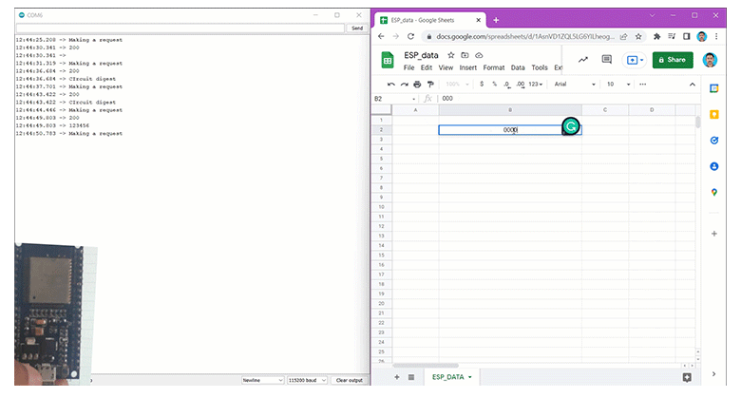Select the Paint format tool
This screenshot has width=741, height=398.
click(429, 84)
